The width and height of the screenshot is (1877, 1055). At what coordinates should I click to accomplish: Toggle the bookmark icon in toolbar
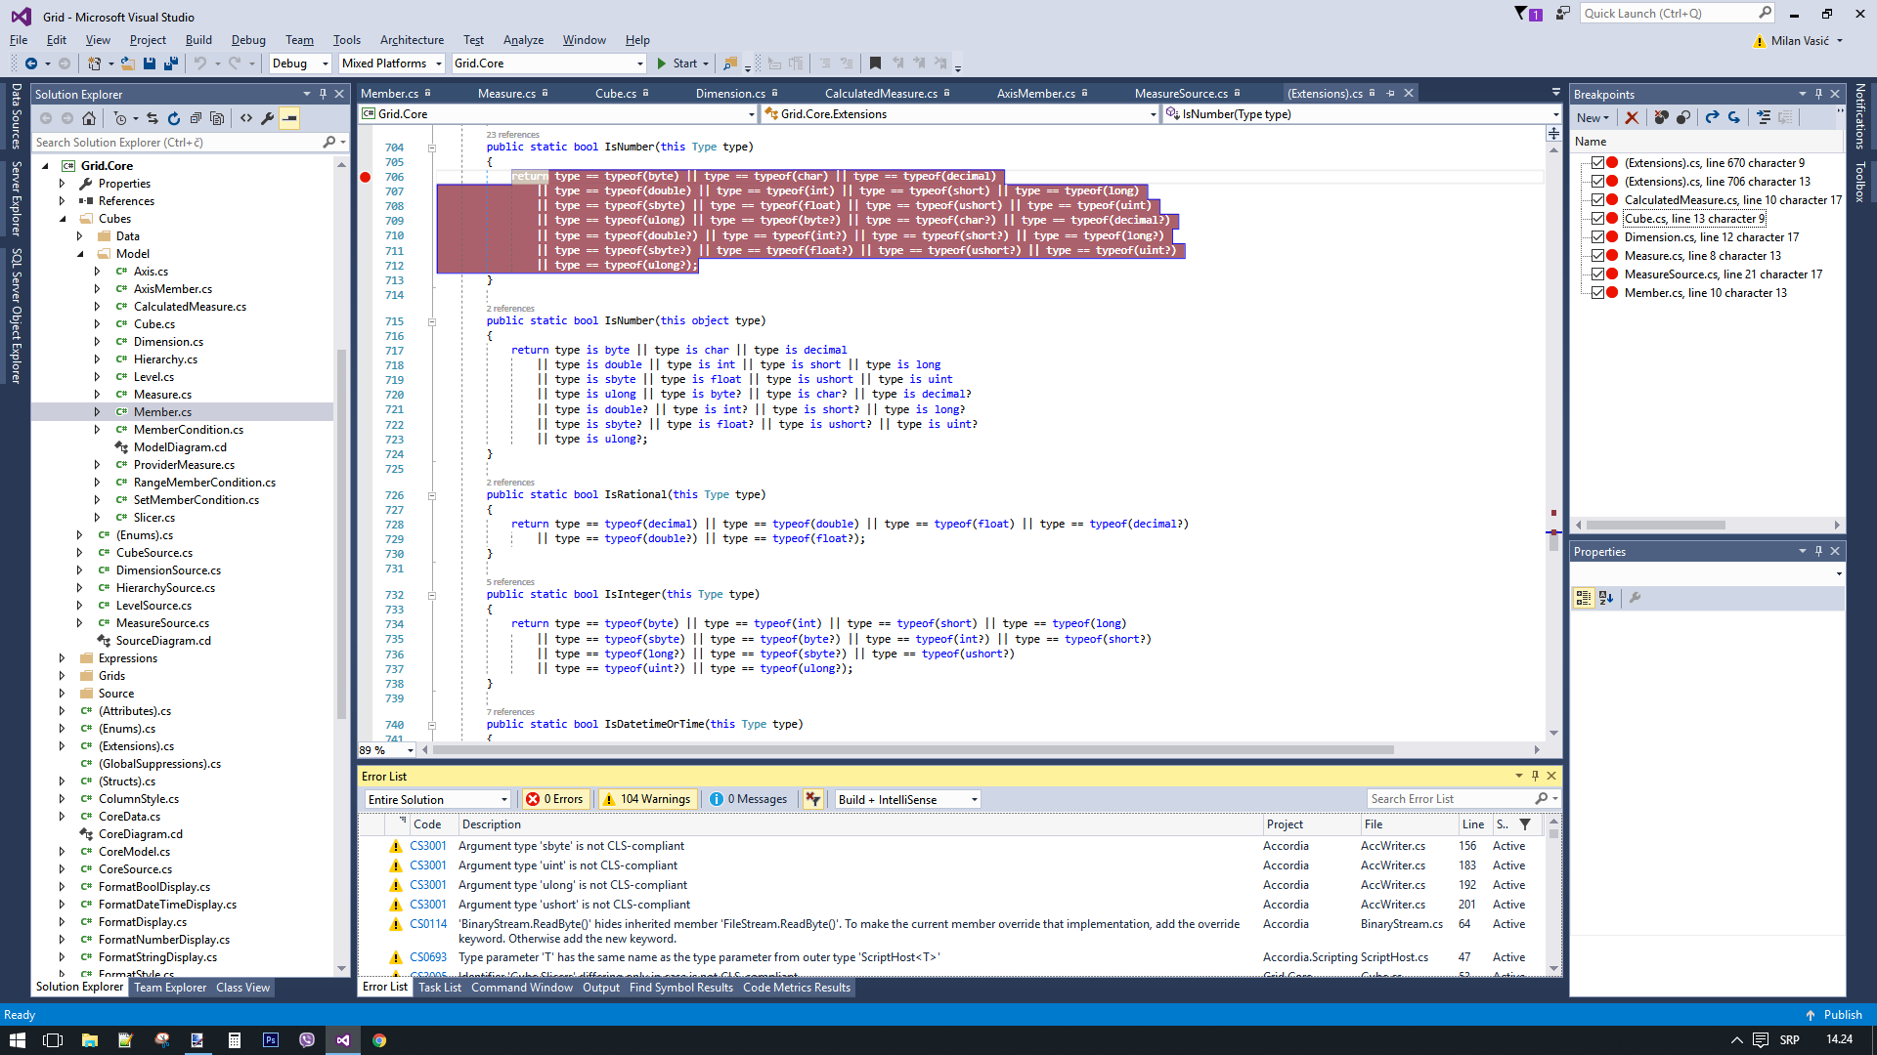pos(875,63)
